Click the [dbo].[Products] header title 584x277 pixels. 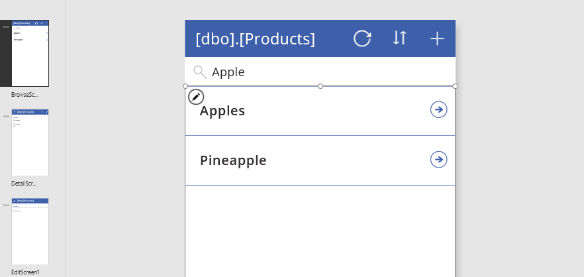255,39
